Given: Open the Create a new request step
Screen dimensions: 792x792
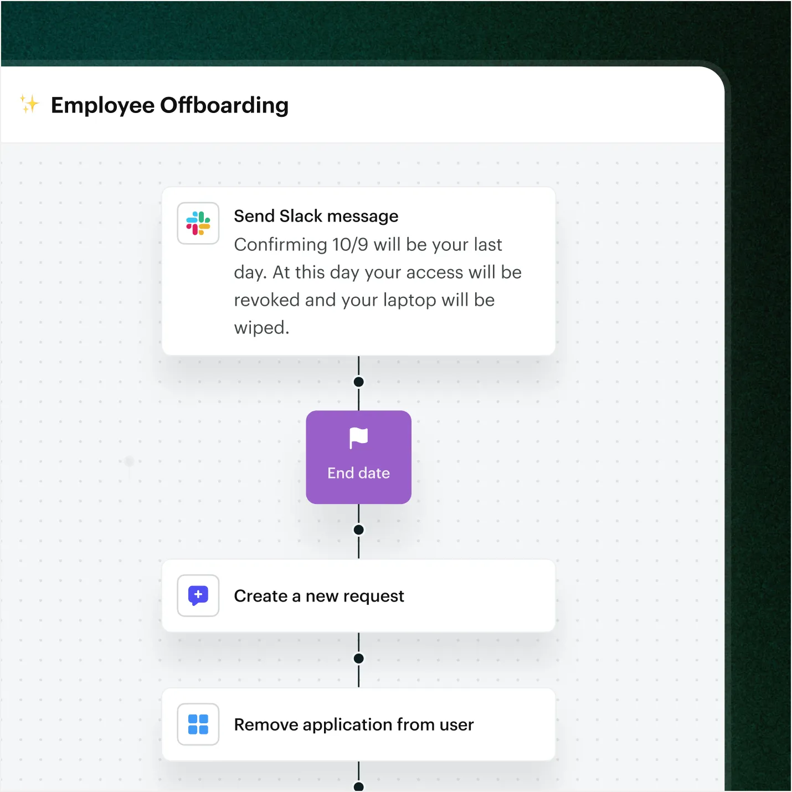Looking at the screenshot, I should [x=359, y=596].
